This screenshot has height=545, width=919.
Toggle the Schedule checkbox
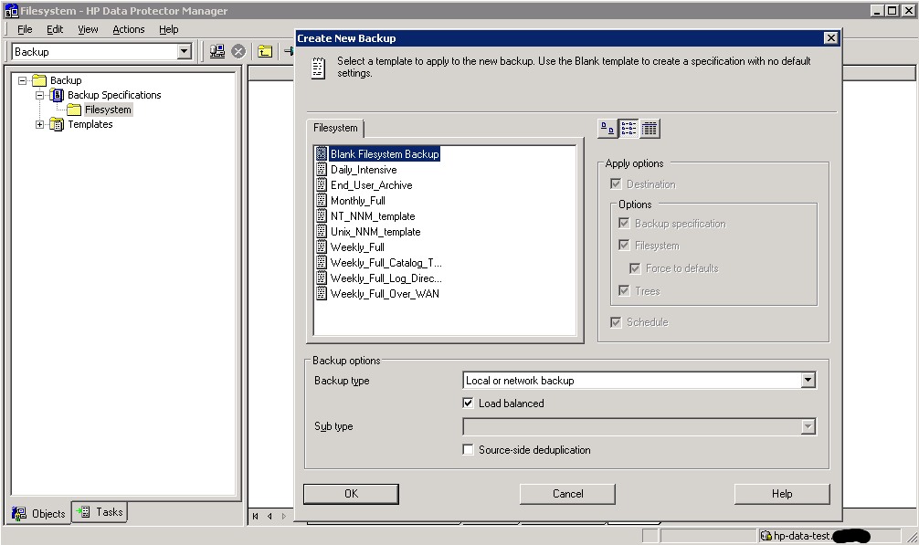point(616,322)
